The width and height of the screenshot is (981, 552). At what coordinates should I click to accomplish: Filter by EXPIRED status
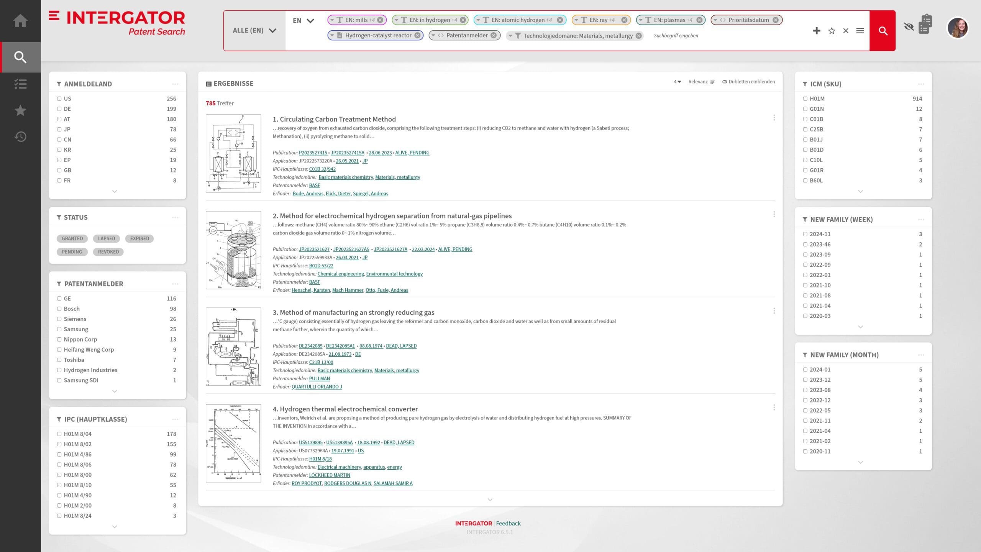coord(139,238)
